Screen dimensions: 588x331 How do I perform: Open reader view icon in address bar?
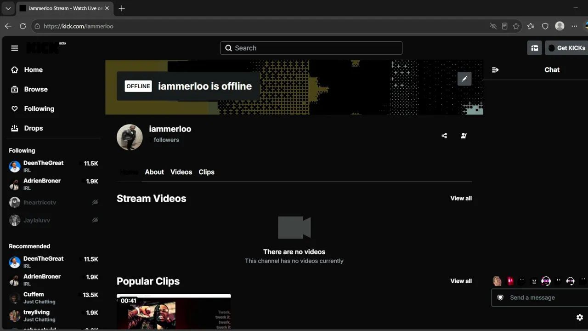click(504, 26)
